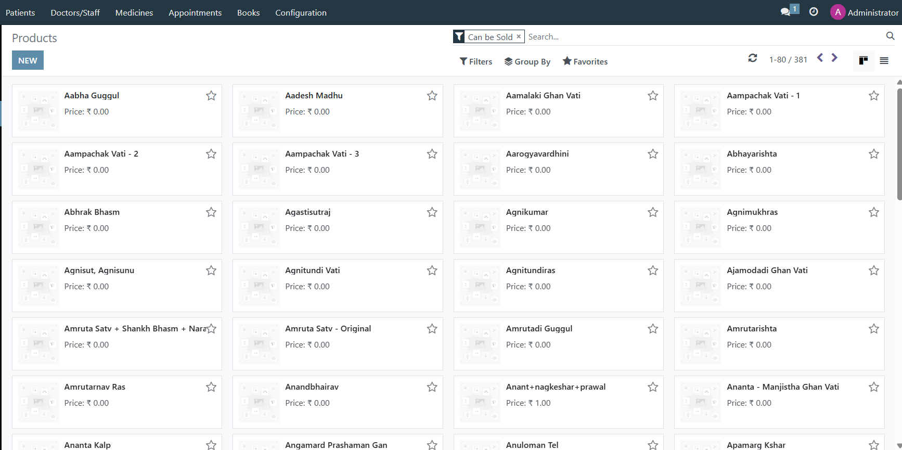This screenshot has width=902, height=450.
Task: Open the Group By dropdown
Action: click(527, 61)
